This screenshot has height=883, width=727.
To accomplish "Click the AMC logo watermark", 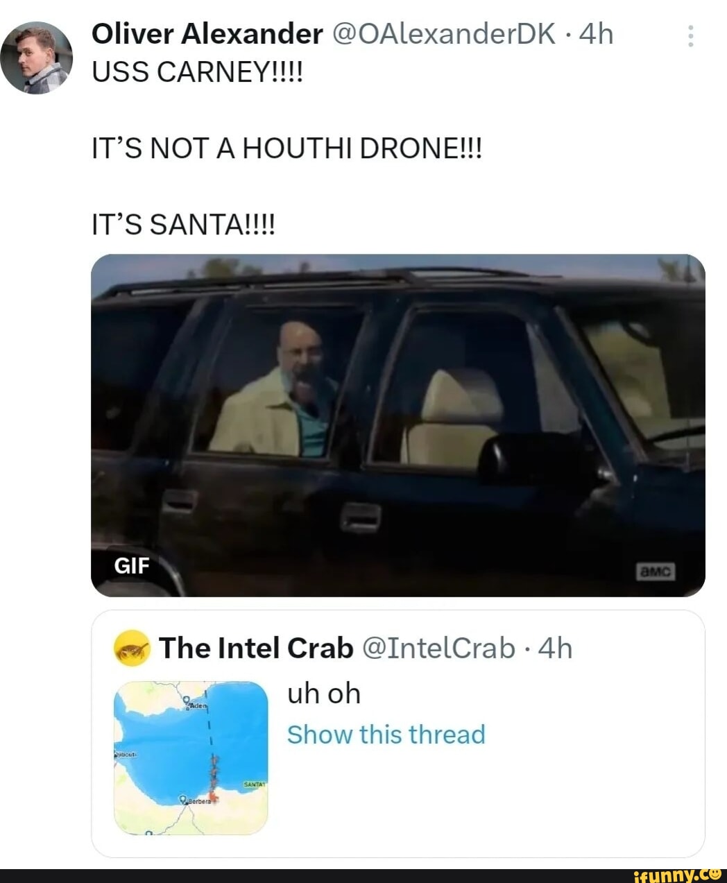I will pos(655,572).
